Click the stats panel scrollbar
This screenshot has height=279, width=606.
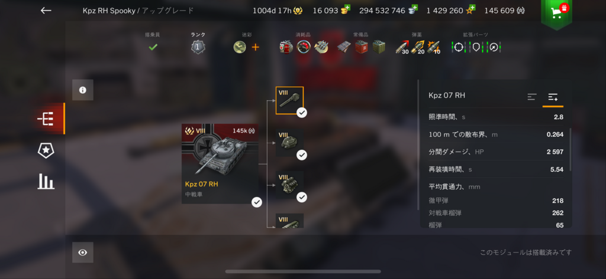point(571,149)
